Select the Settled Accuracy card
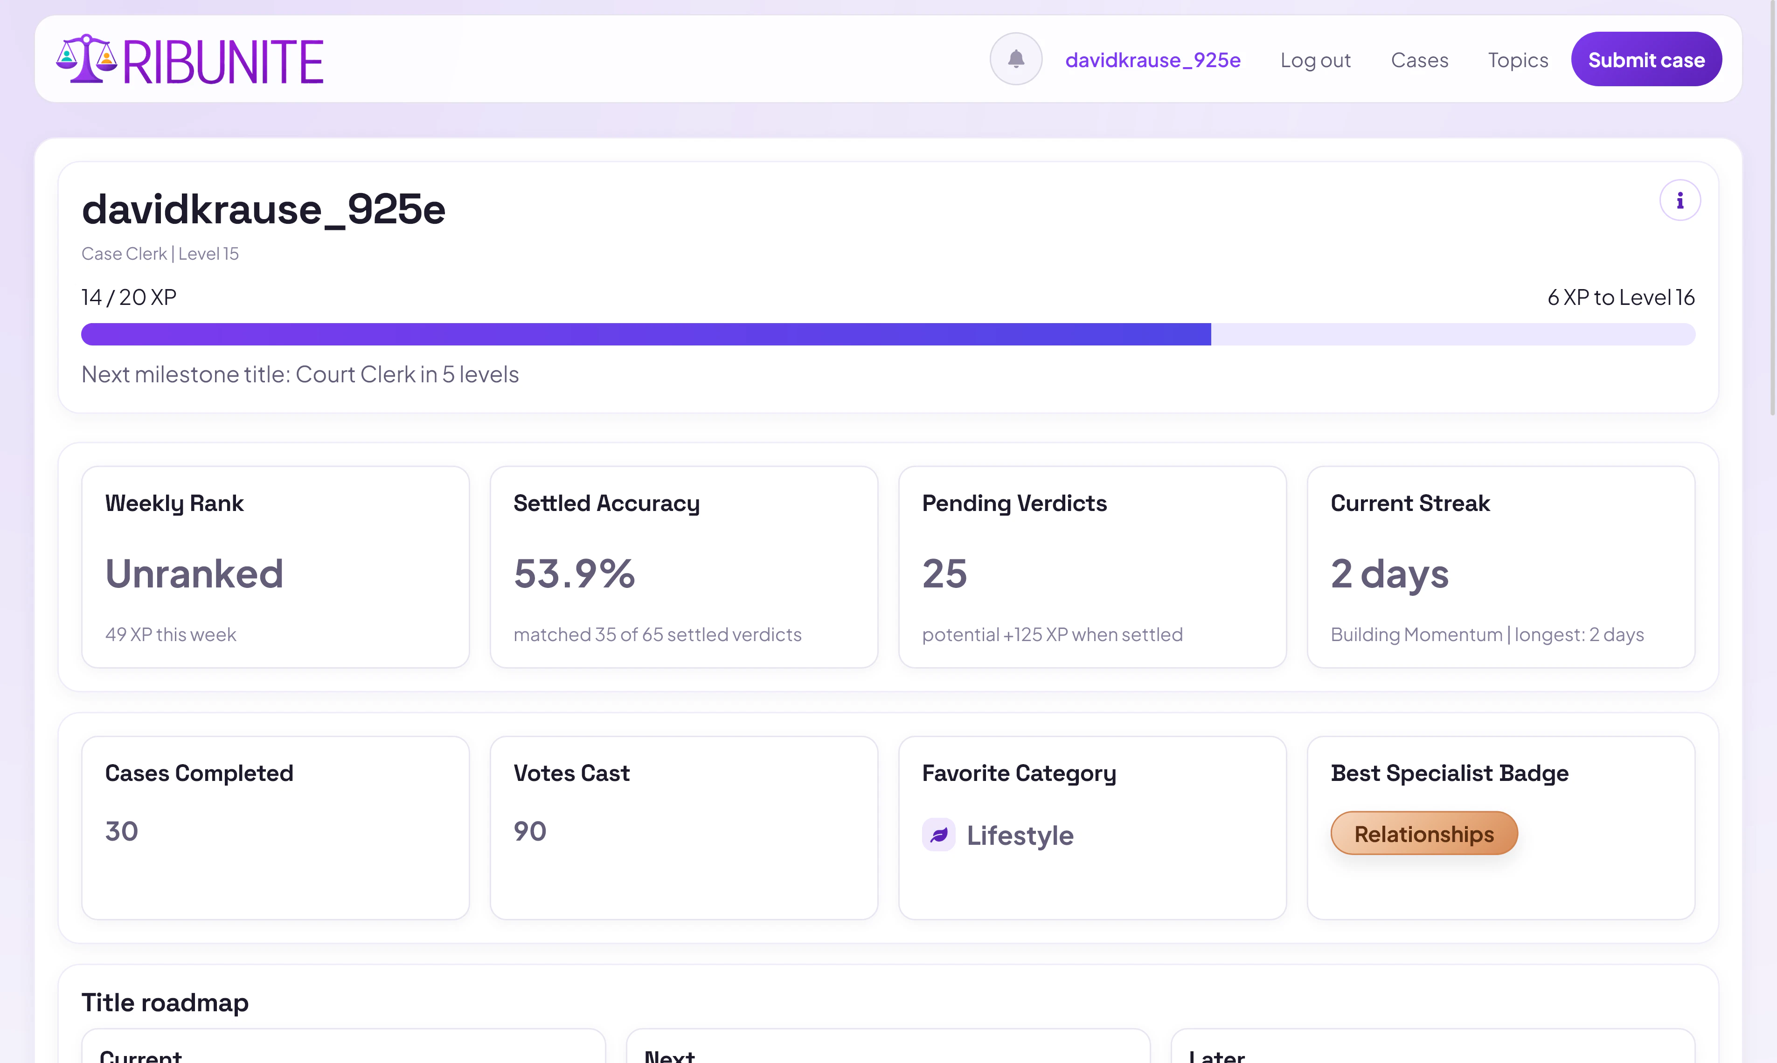1777x1063 pixels. (684, 566)
